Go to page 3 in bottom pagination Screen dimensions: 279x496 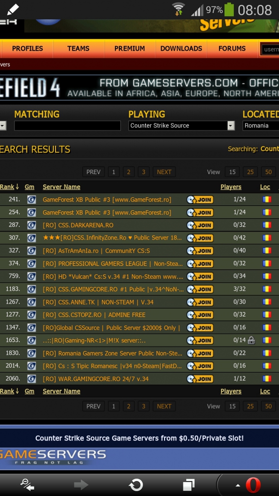click(143, 406)
